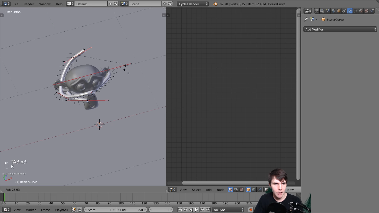Open the Physics properties tab
The image size is (379, 213).
[372, 11]
